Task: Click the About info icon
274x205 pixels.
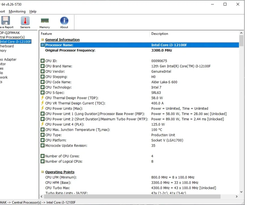Action: 64,21
